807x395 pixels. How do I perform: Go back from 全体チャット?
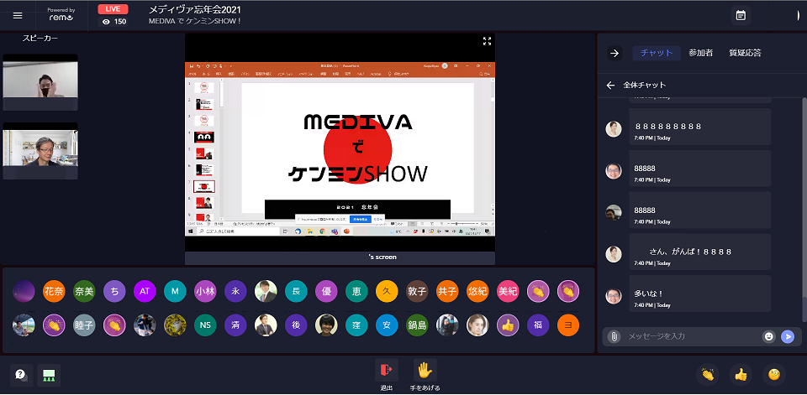(610, 86)
